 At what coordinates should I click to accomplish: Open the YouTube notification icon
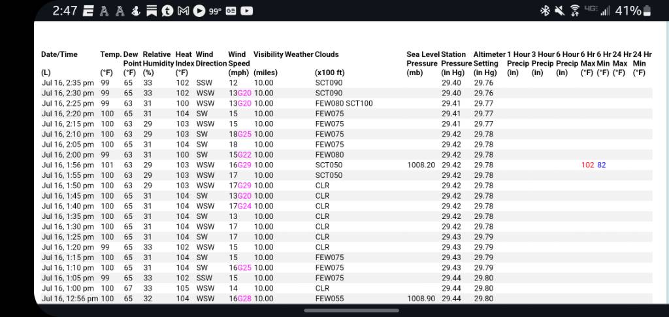(246, 11)
